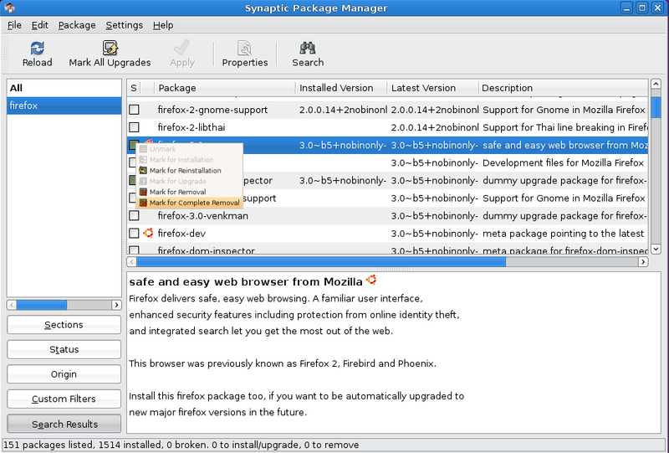
Task: Show the Sections filter list
Action: pos(64,325)
